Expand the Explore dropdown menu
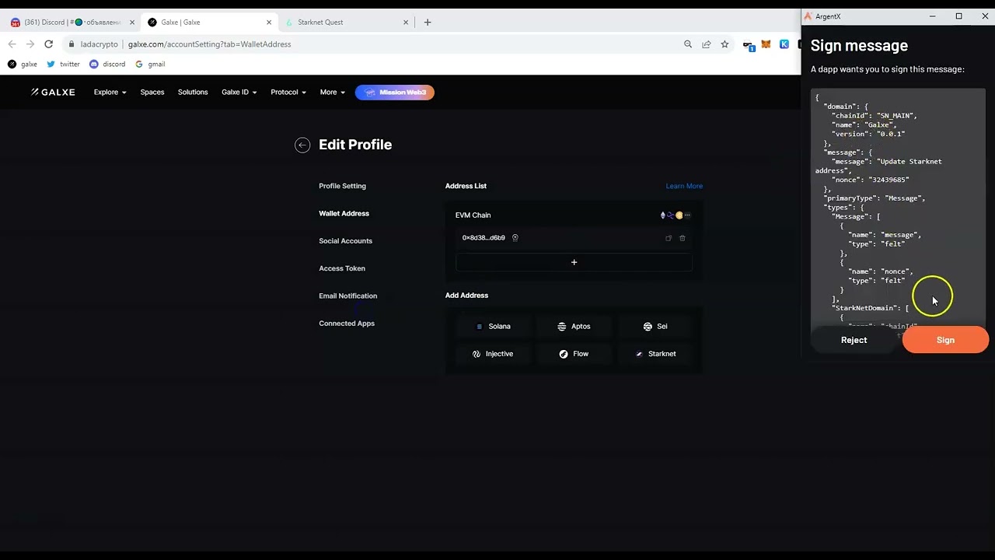 (110, 92)
